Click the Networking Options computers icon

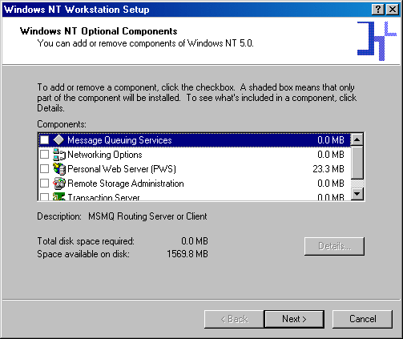click(59, 155)
